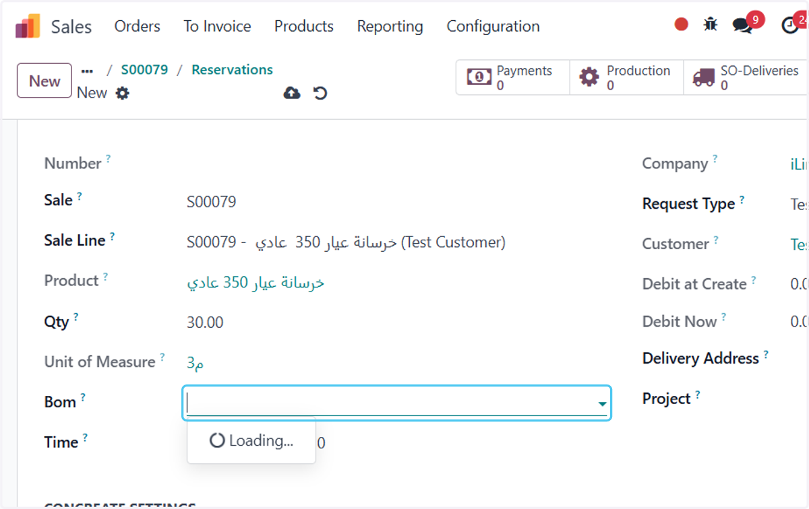Click the Production gears icon
The image size is (809, 509).
pos(589,77)
